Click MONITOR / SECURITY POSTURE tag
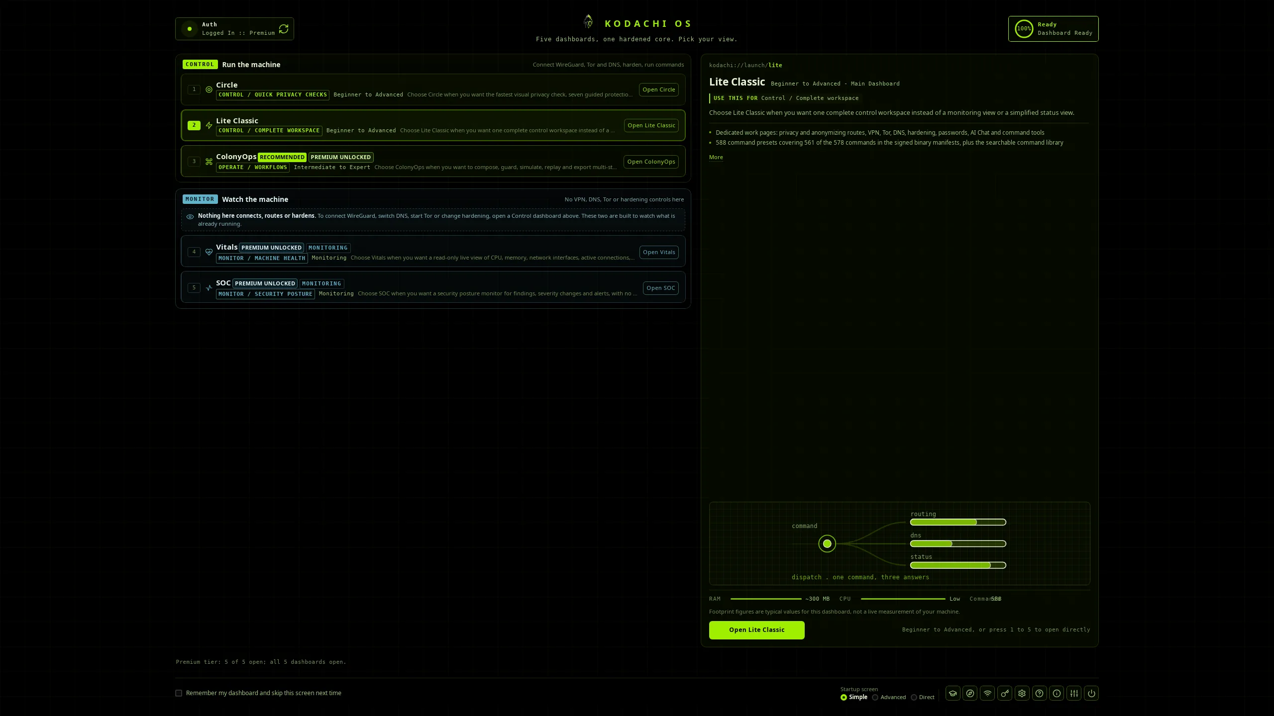1274x716 pixels. pos(265,294)
